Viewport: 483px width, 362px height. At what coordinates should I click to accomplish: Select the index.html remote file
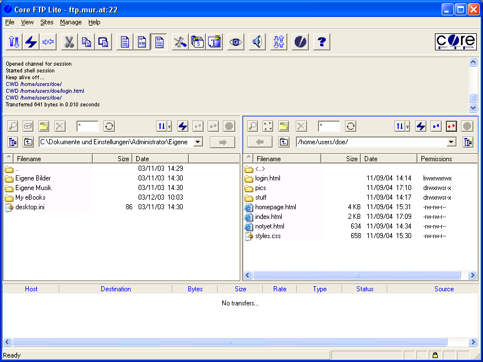tap(269, 217)
